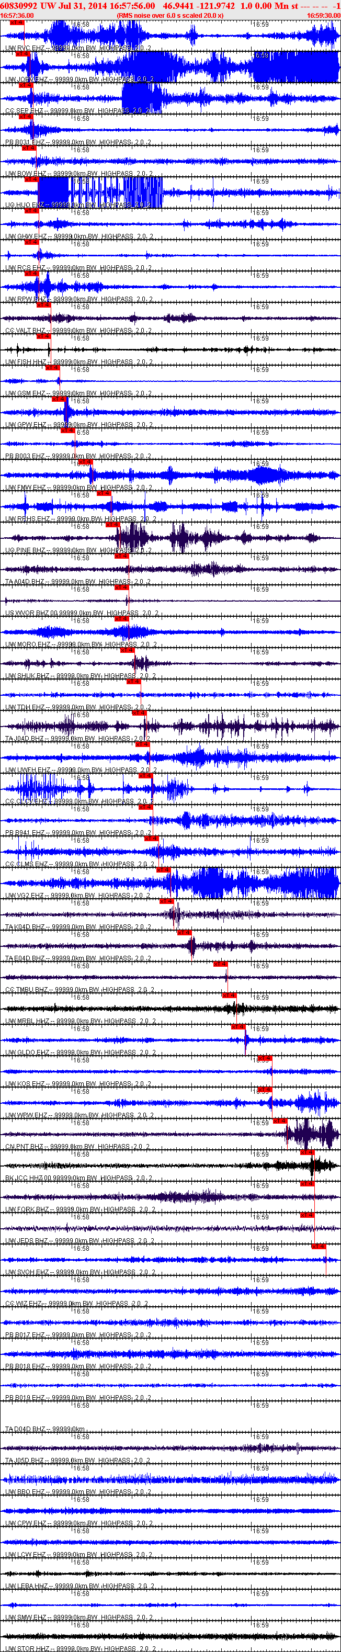Click red pick marker on CC TMBU trace
The height and width of the screenshot is (1652, 341).
220,965
